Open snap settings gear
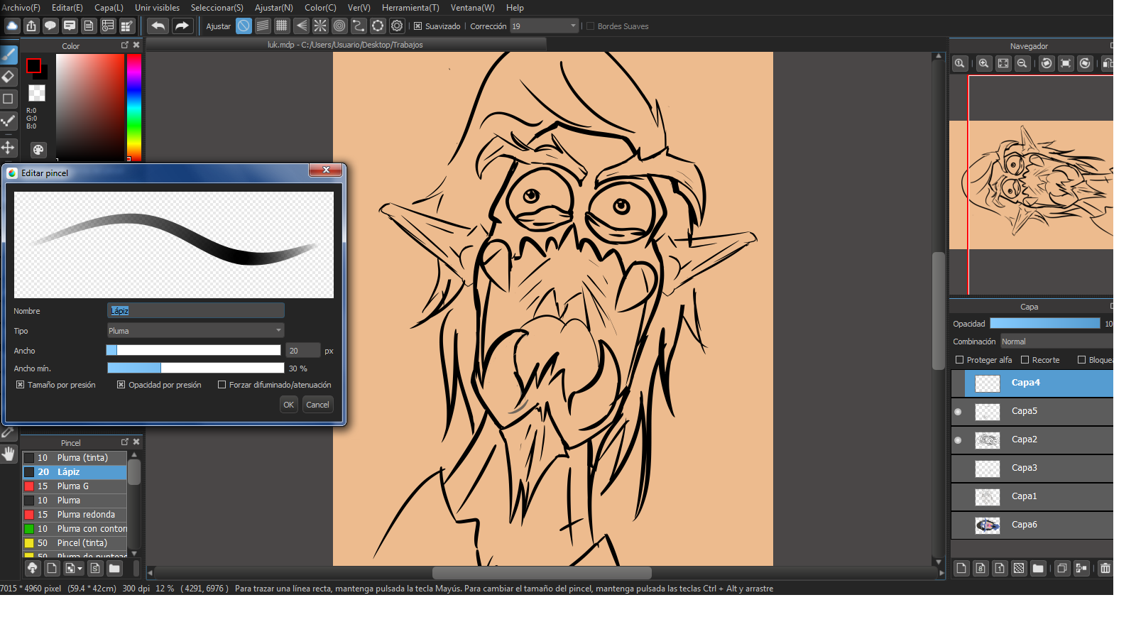This screenshot has height=639, width=1136. pyautogui.click(x=397, y=26)
